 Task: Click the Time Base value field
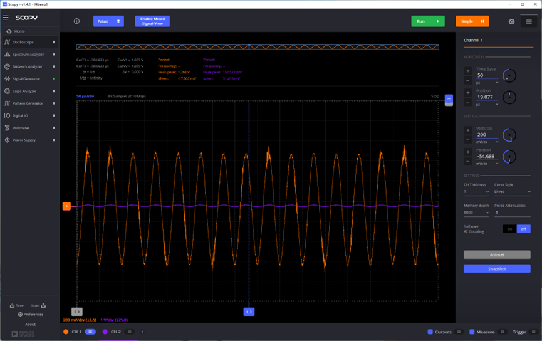487,75
